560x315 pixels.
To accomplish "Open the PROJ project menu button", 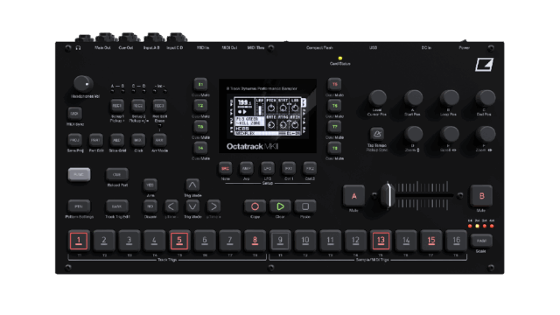I will pos(74,140).
